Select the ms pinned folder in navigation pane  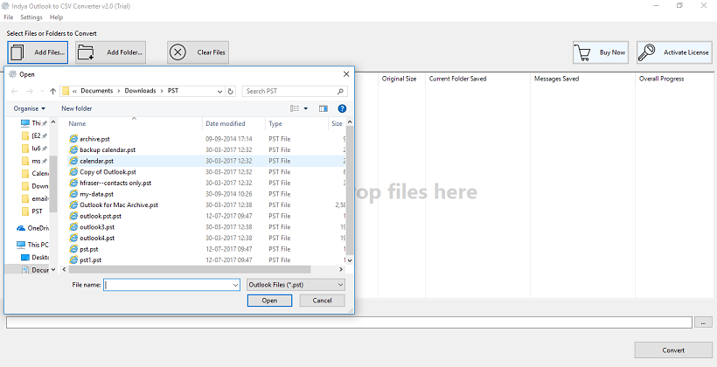(32, 161)
